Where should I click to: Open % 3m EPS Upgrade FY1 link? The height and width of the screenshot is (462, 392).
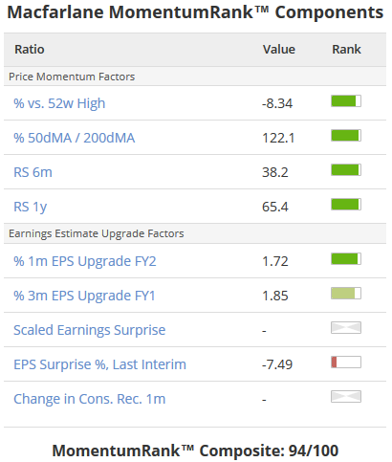[x=84, y=296]
